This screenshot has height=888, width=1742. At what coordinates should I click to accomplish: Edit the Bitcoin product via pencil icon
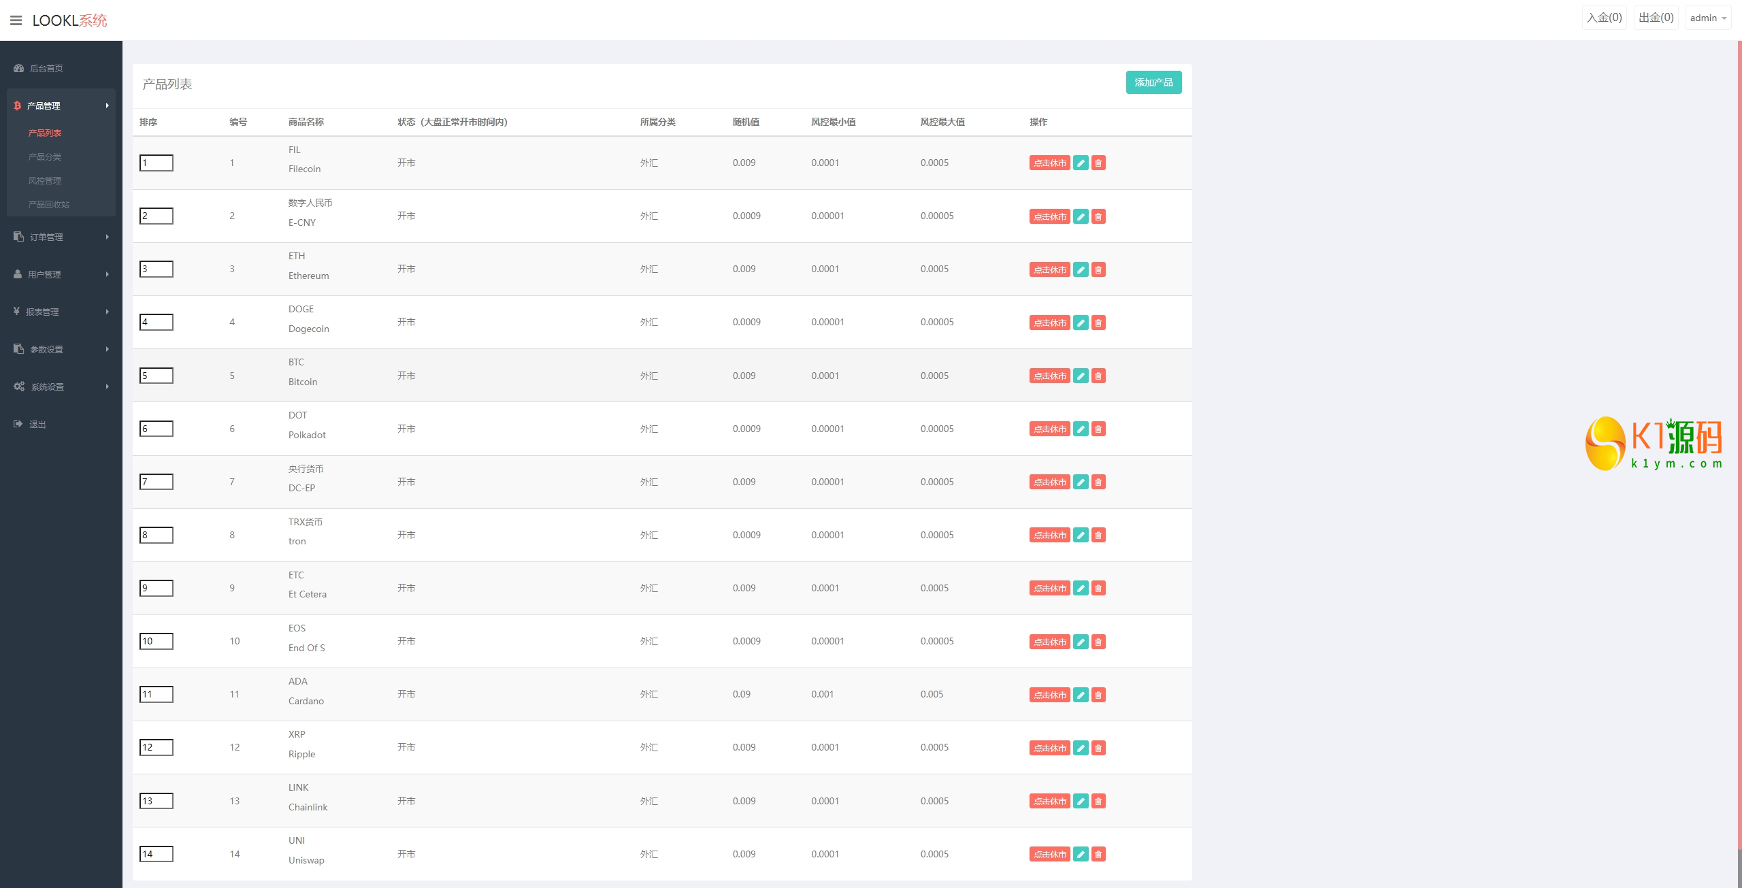(1081, 376)
